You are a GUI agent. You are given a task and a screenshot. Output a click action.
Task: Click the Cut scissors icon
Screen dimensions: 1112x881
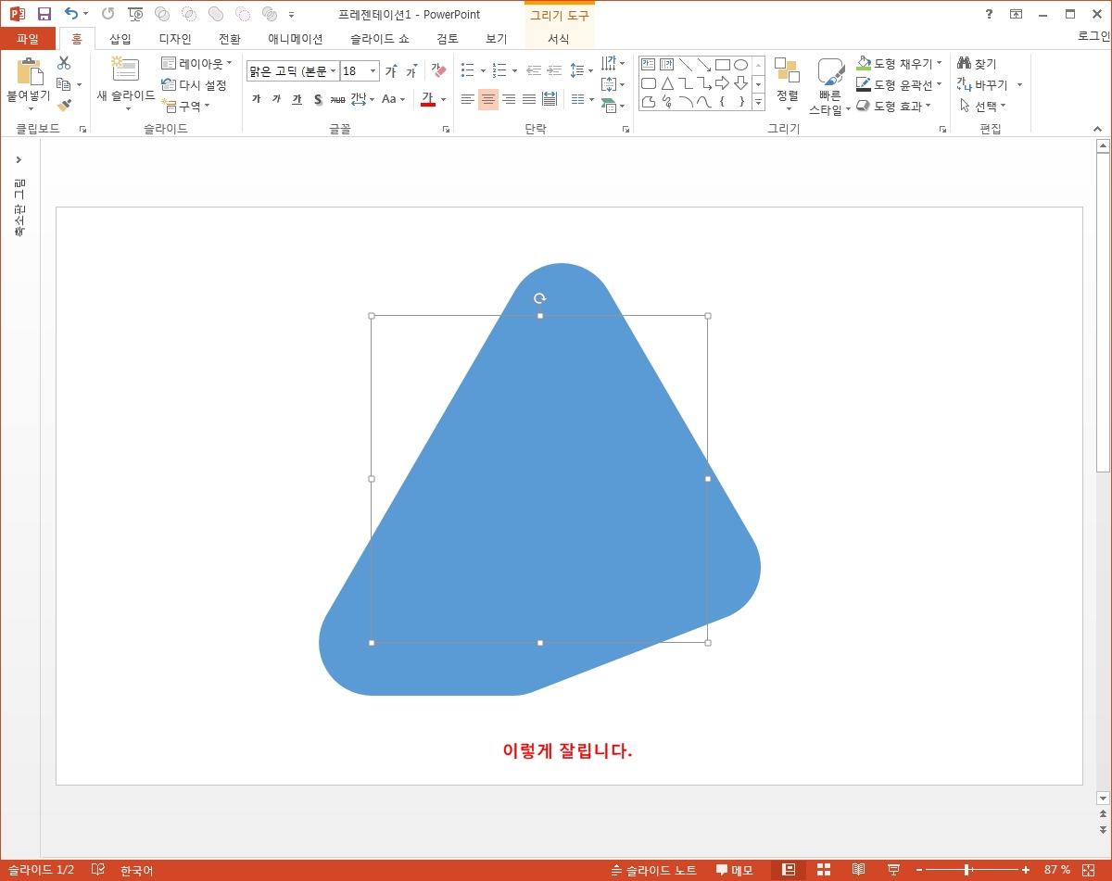64,63
